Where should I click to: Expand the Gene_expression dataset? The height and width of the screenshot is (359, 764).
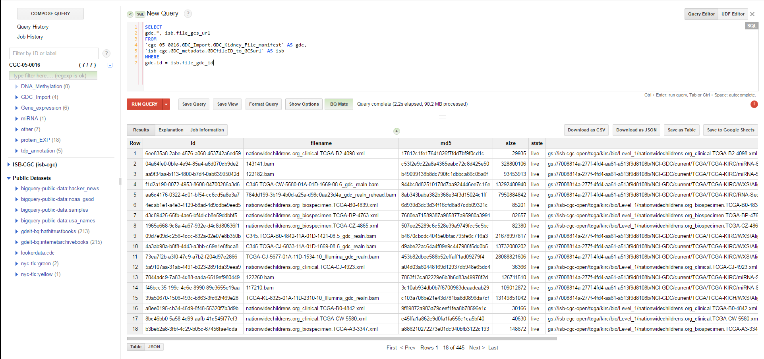16,108
